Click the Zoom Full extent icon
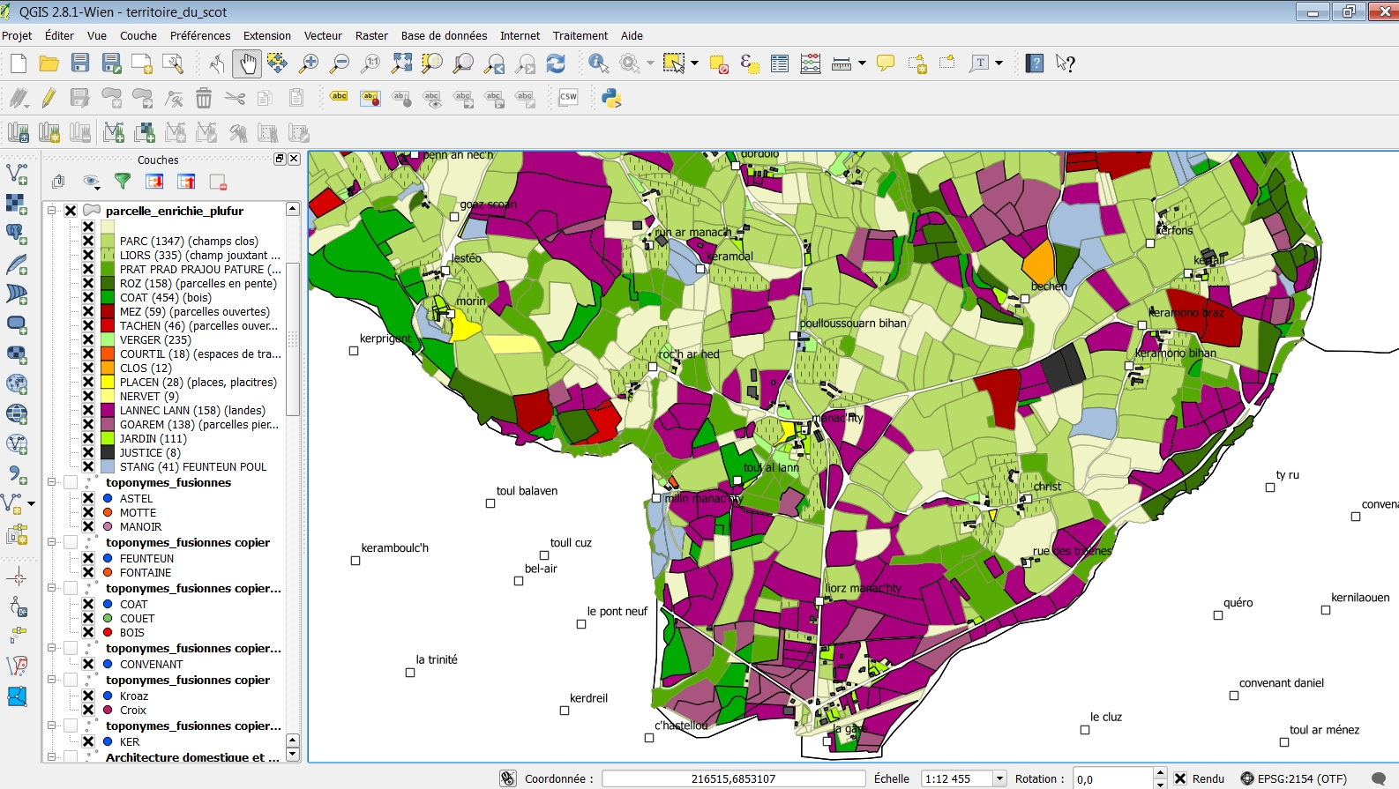The image size is (1399, 789). pos(401,63)
